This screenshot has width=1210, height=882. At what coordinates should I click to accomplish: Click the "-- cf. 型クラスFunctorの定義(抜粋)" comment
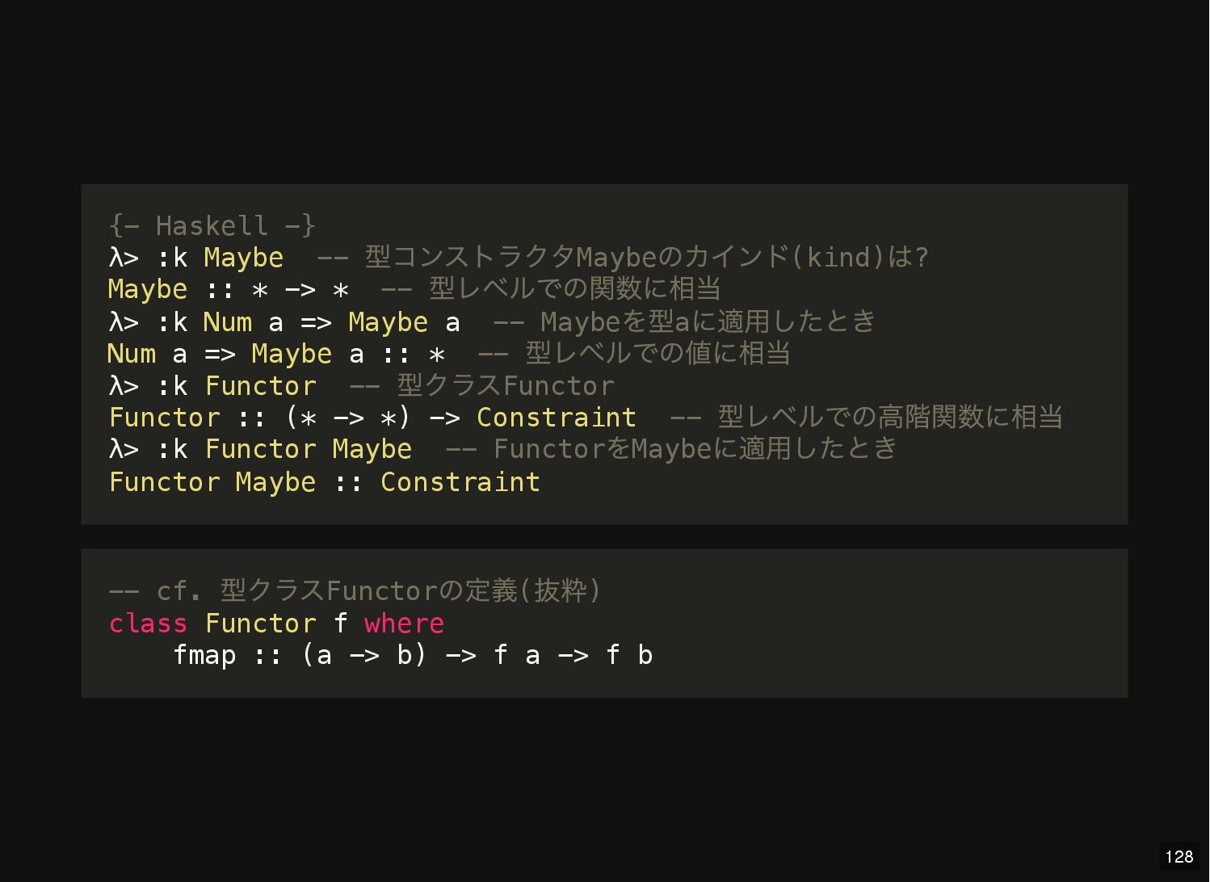pyautogui.click(x=355, y=590)
